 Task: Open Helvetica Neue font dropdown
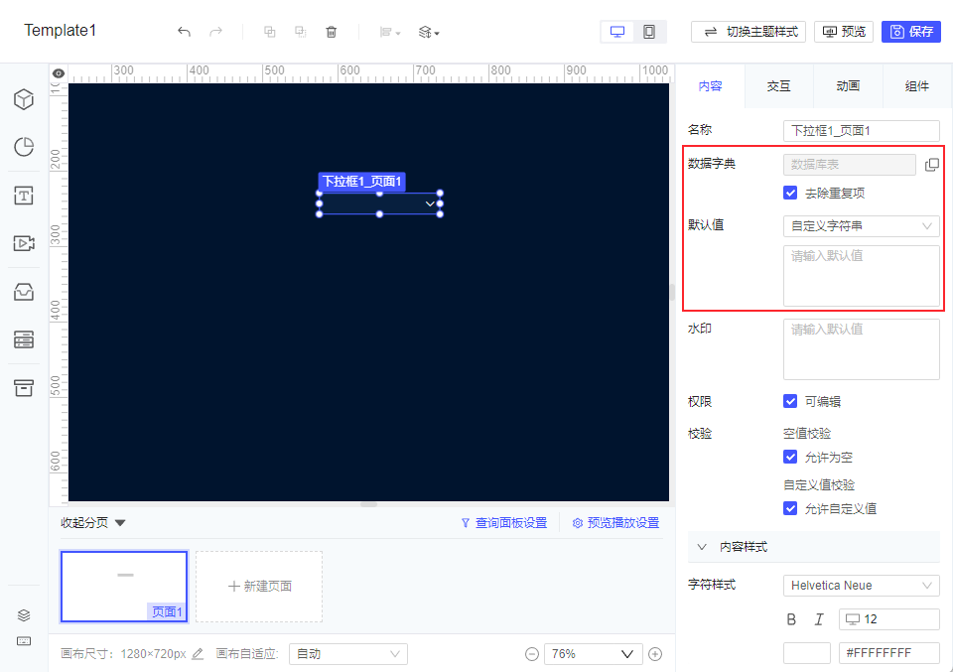(x=862, y=586)
